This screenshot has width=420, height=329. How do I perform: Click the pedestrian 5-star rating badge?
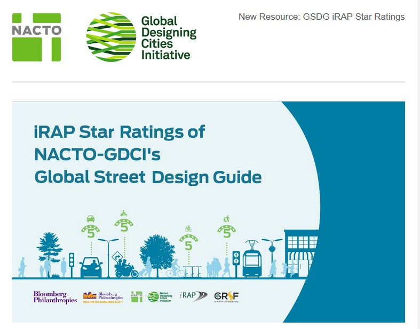227,227
